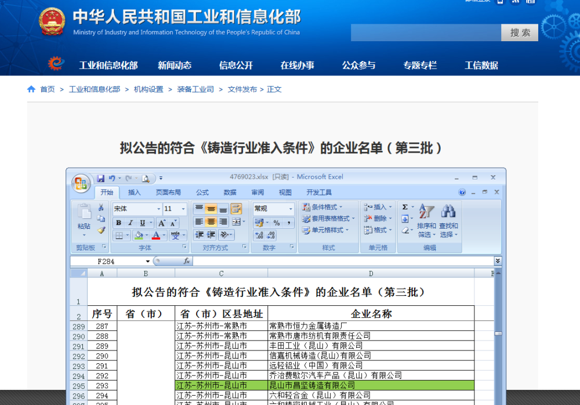Open the 页面布局 ribbon tab
This screenshot has height=405, width=580.
point(168,193)
